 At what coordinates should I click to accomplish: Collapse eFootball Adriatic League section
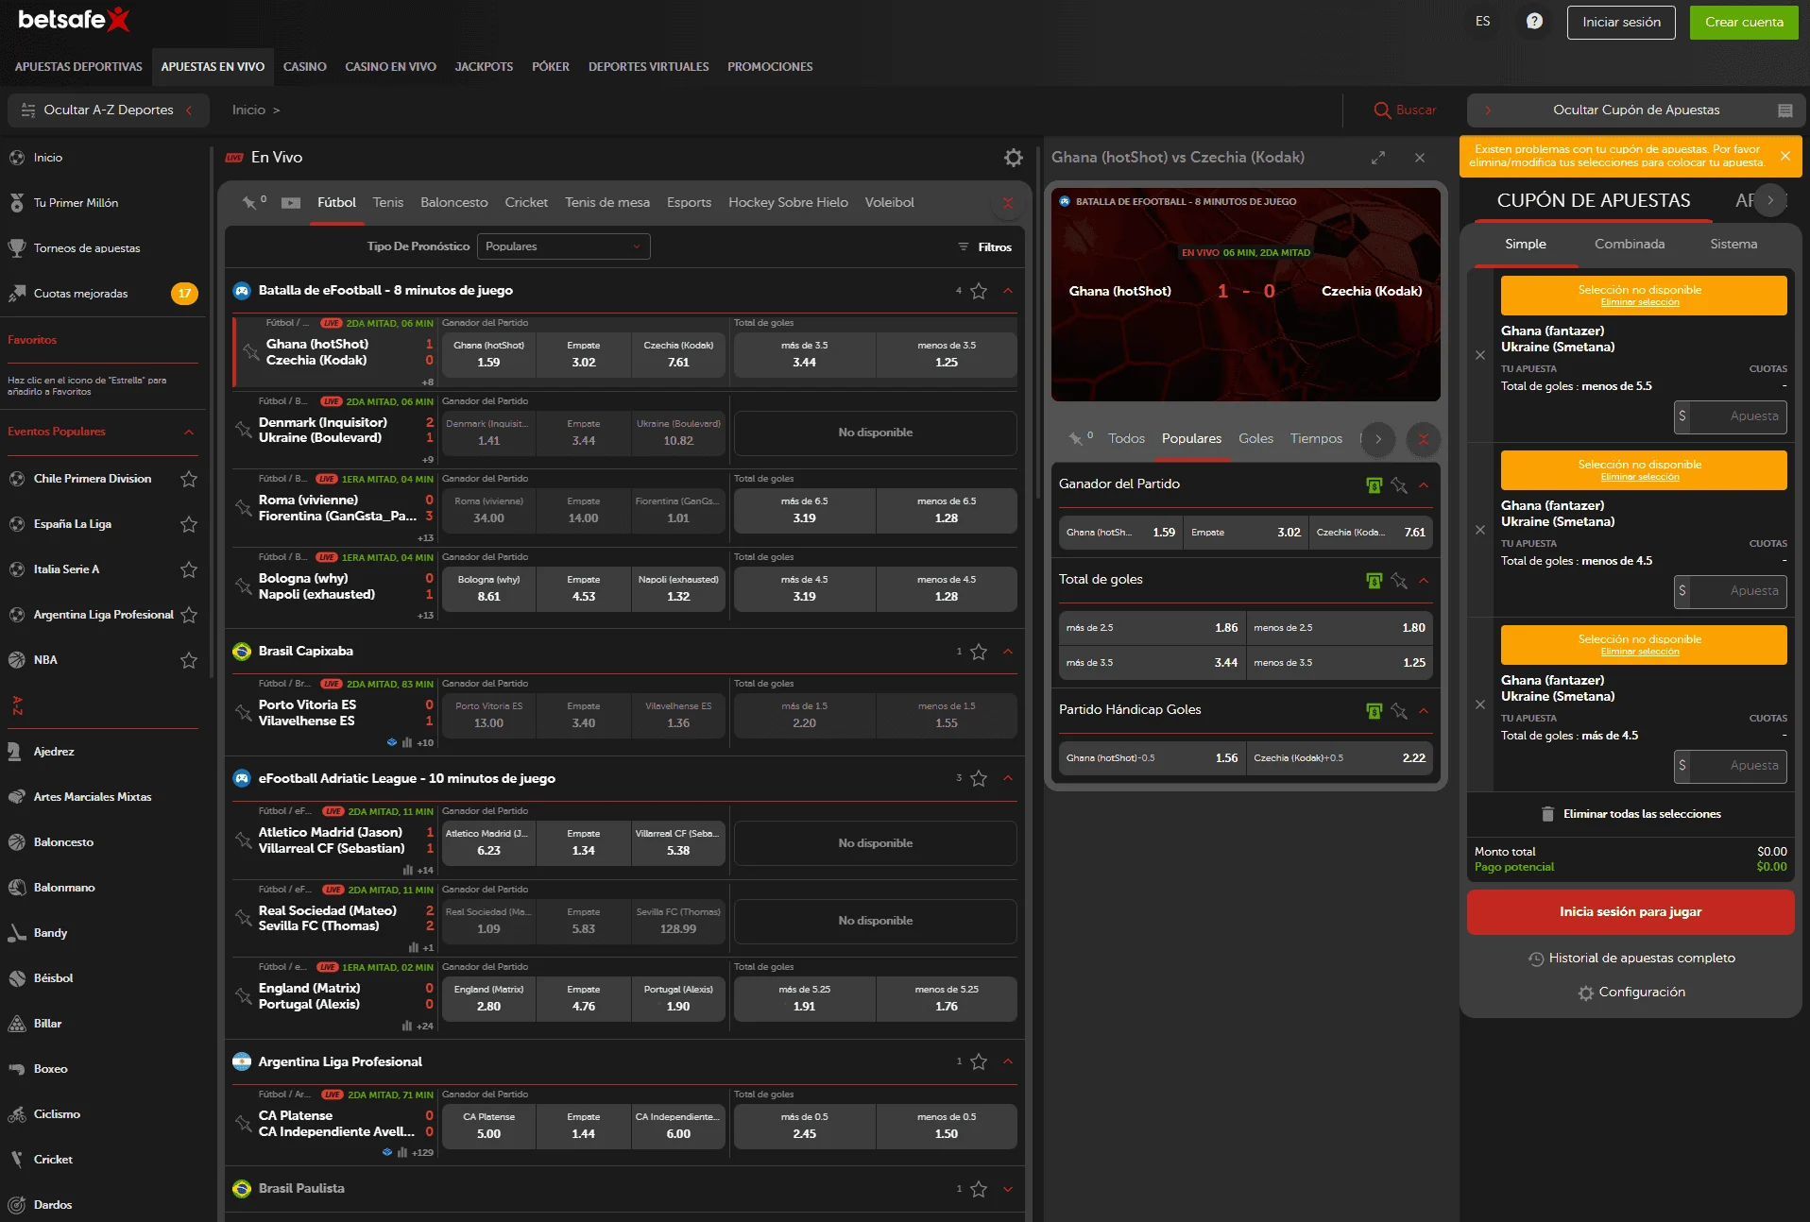(x=1008, y=779)
